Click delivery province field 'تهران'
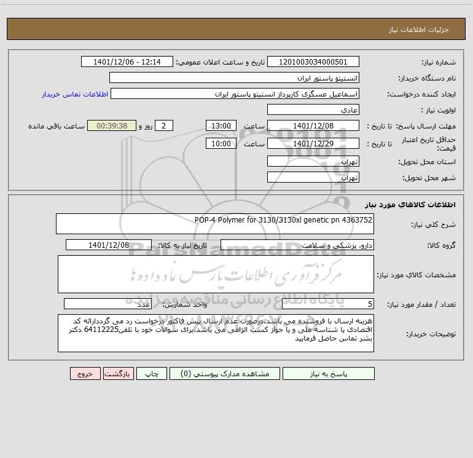Screen dimensions: 473x458 pyautogui.click(x=313, y=161)
